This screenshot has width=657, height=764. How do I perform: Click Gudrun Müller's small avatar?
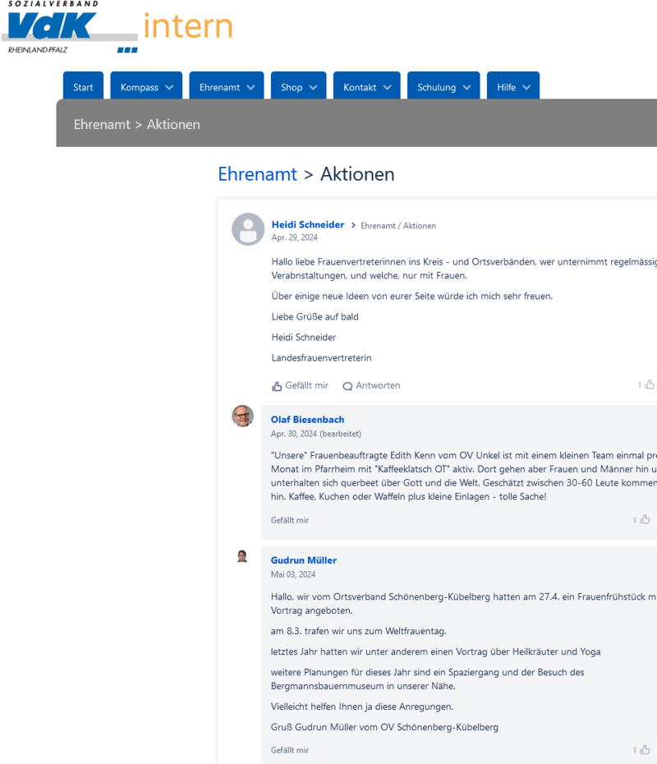point(242,556)
